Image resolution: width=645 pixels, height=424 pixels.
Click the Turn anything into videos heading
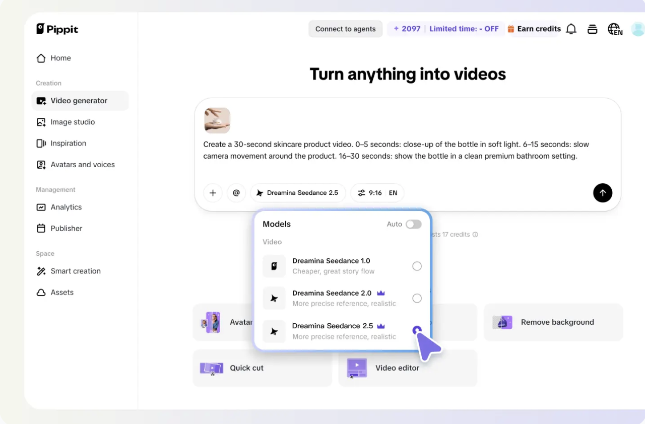tap(408, 74)
